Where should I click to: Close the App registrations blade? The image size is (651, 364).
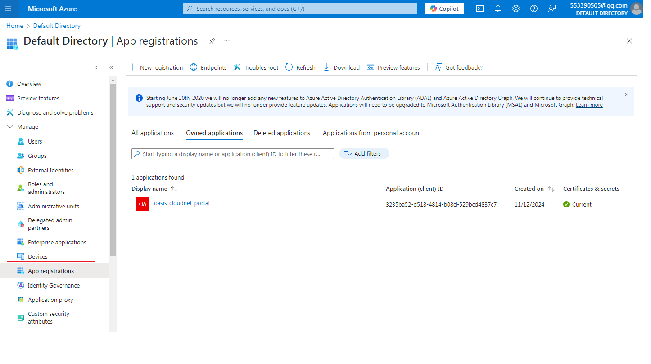click(629, 41)
